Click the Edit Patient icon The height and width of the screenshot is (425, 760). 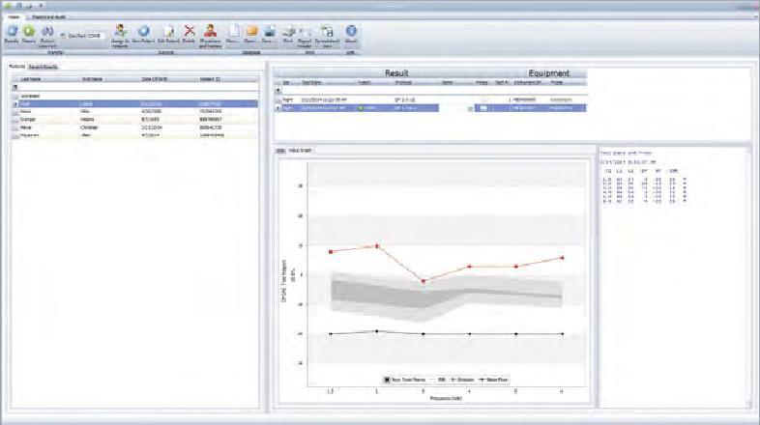168,34
